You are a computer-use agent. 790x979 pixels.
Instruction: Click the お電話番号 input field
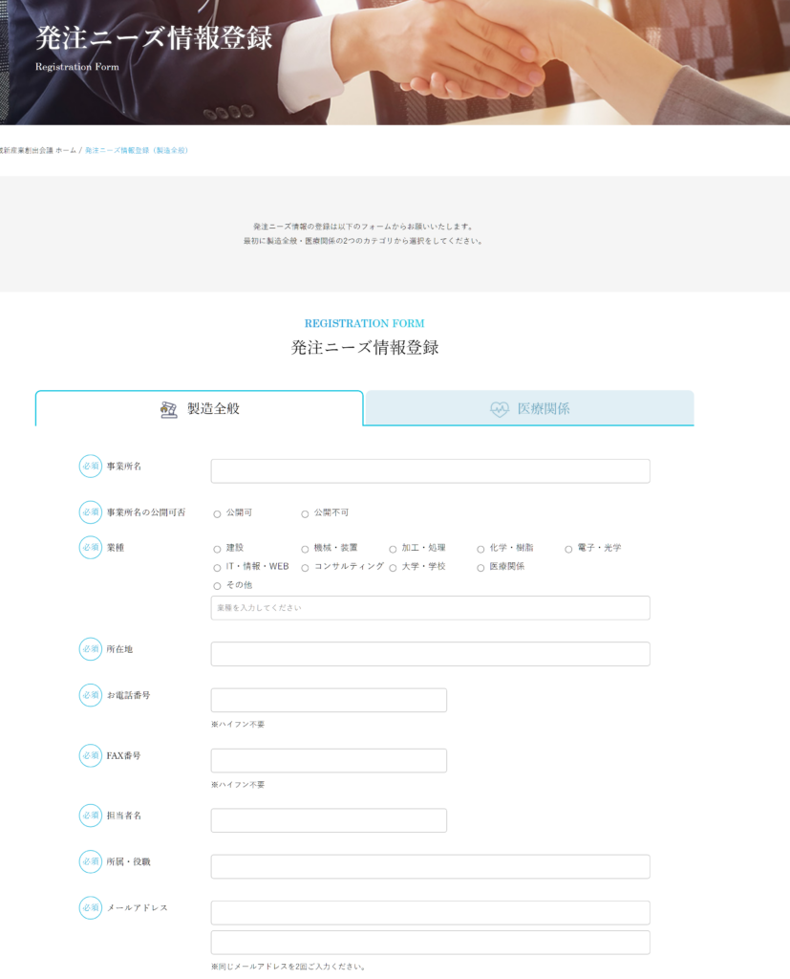(329, 700)
